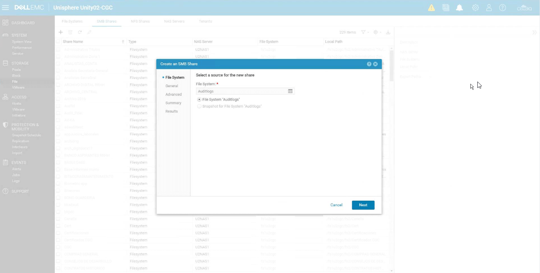Go to the General wizard step
The height and width of the screenshot is (273, 540).
(x=172, y=86)
